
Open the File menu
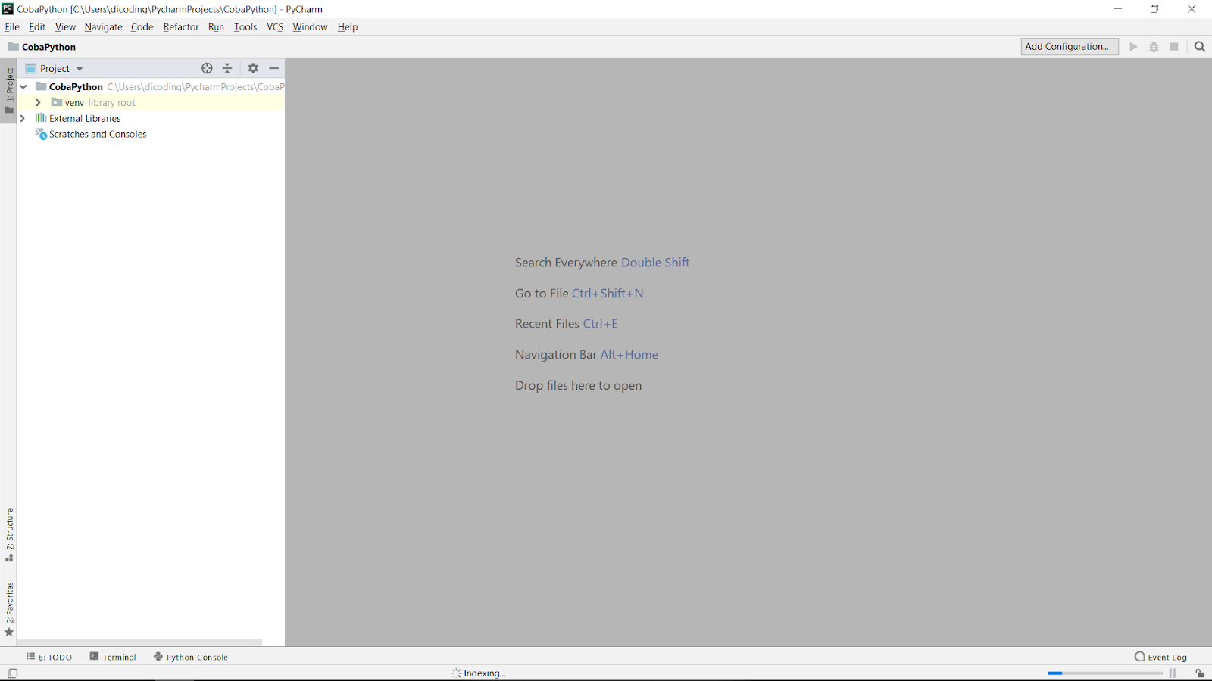[12, 27]
